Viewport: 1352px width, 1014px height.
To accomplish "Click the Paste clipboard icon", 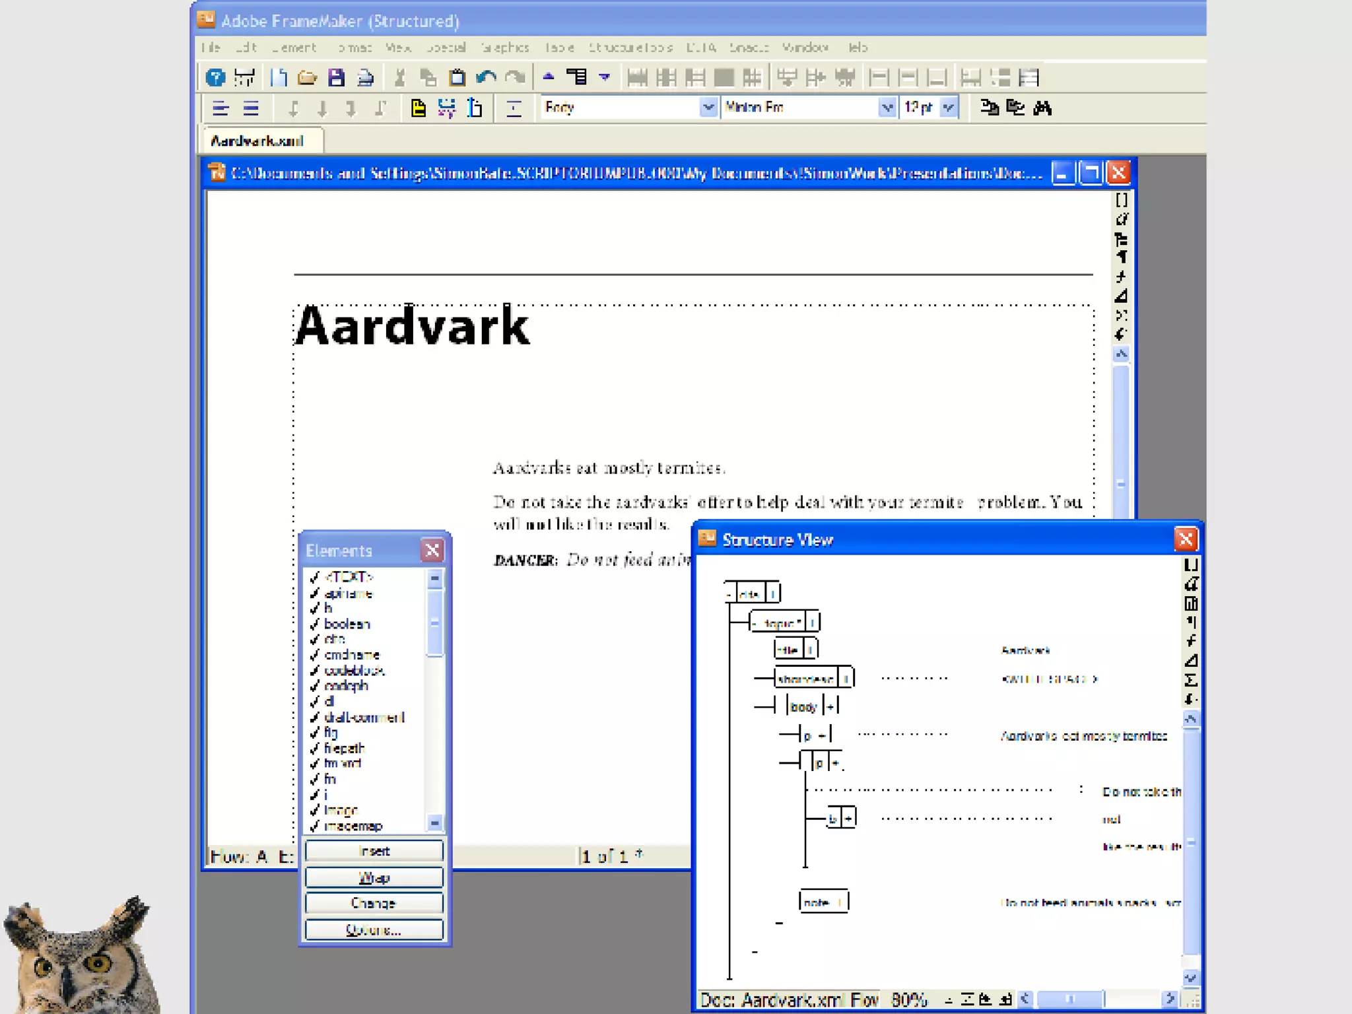I will pos(457,78).
